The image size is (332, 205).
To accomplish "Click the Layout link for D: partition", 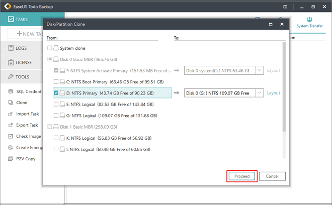I will click(x=273, y=93).
